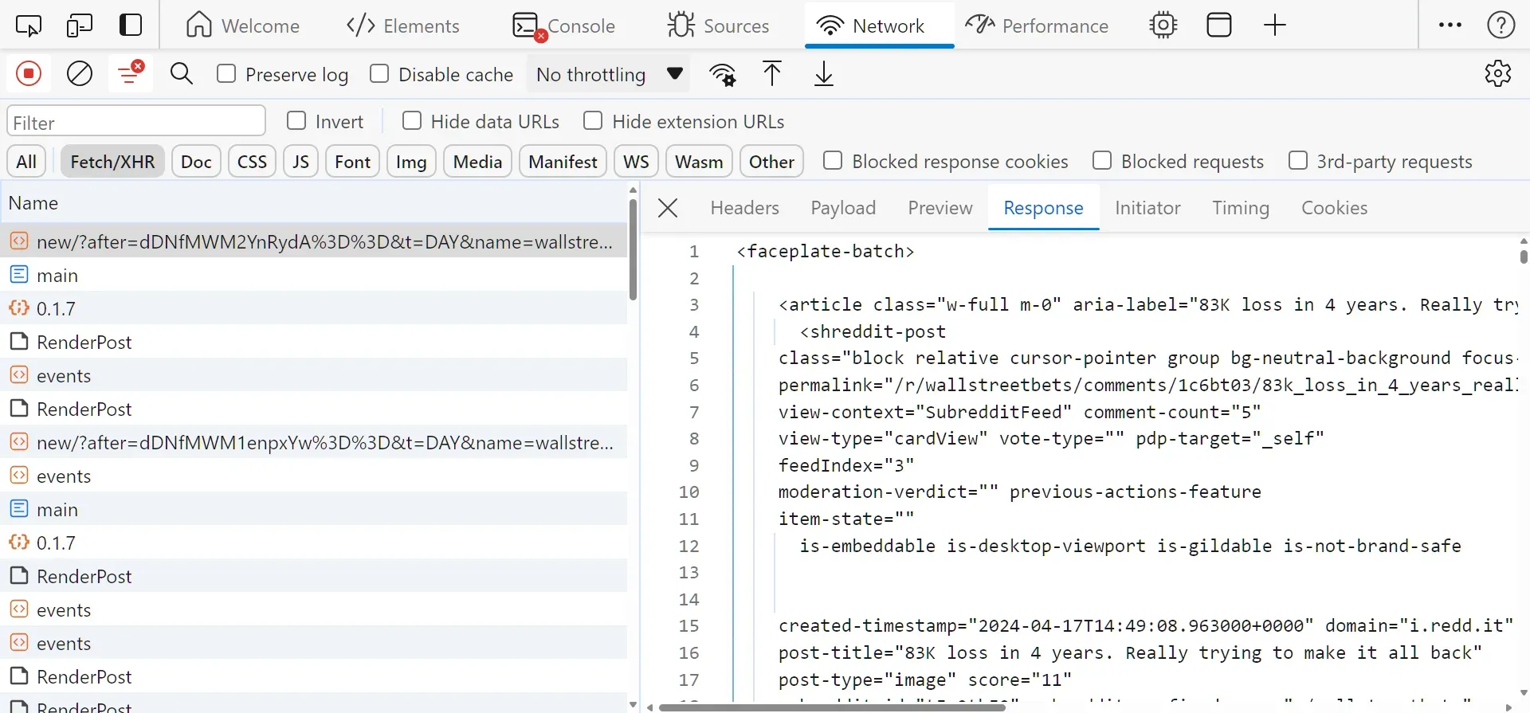Open the Payload tab
Viewport: 1530px width, 713px height.
point(843,208)
